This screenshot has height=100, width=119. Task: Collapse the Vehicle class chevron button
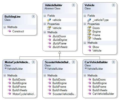113,5
